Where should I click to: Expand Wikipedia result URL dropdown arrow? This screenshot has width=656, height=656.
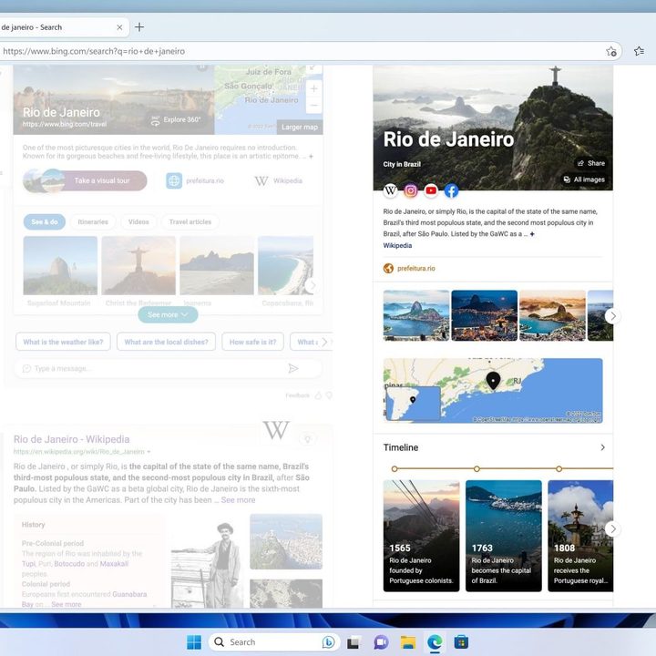point(149,452)
